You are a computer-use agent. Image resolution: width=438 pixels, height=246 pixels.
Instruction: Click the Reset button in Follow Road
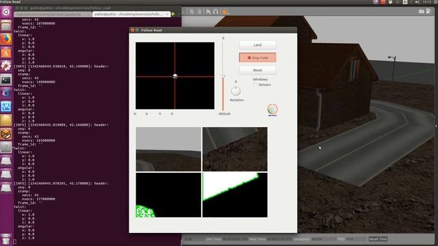[257, 70]
